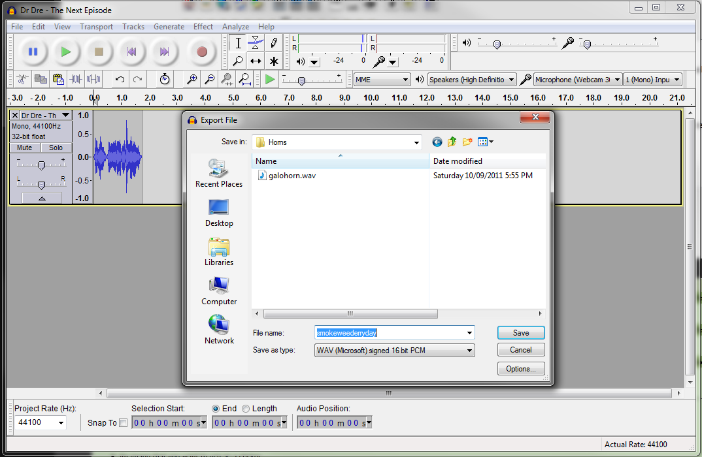This screenshot has height=457, width=702.
Task: Click Skip to End button
Action: [x=164, y=52]
